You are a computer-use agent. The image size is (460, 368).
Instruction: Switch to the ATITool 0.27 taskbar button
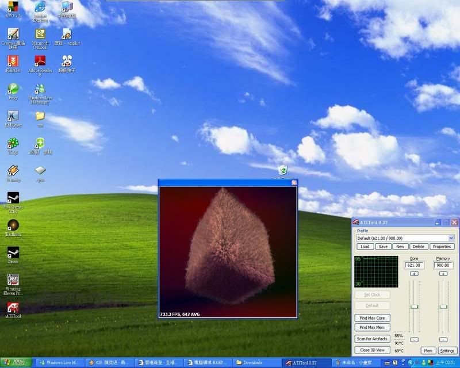coord(306,363)
